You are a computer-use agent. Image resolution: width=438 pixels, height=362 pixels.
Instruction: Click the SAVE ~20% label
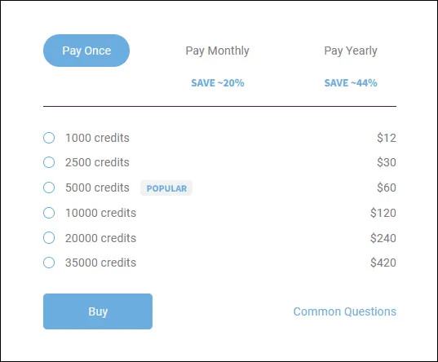(x=218, y=83)
